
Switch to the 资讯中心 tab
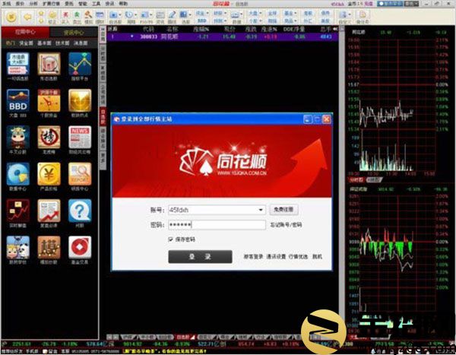(74, 32)
